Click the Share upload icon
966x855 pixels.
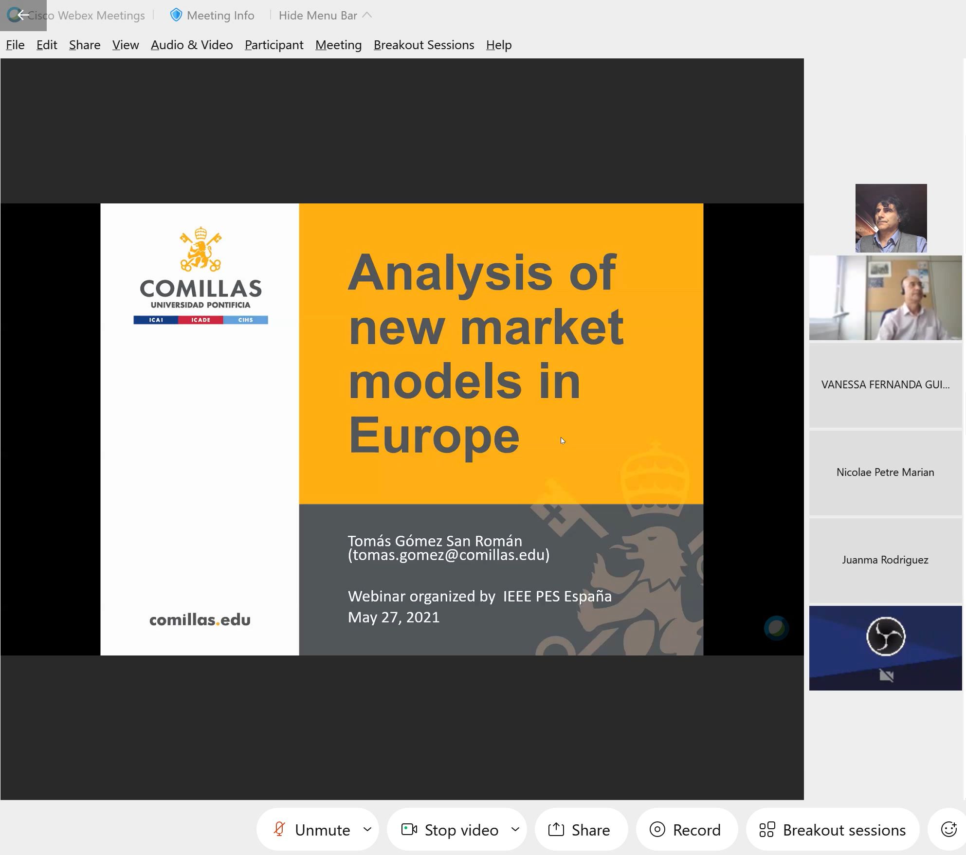pyautogui.click(x=556, y=829)
